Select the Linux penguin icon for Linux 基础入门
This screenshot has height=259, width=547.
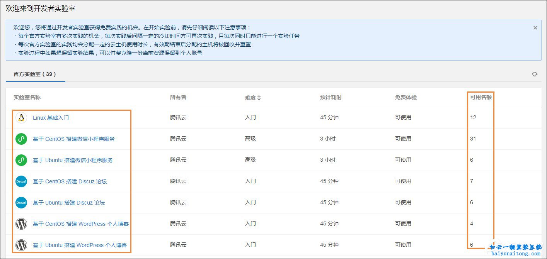pyautogui.click(x=21, y=117)
